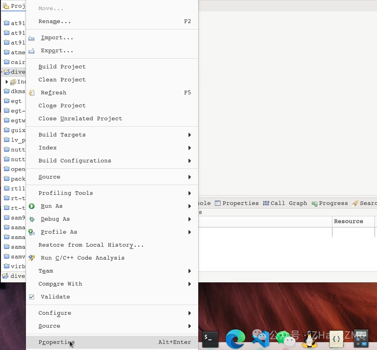Click the Refresh icon in menu

tap(32, 93)
